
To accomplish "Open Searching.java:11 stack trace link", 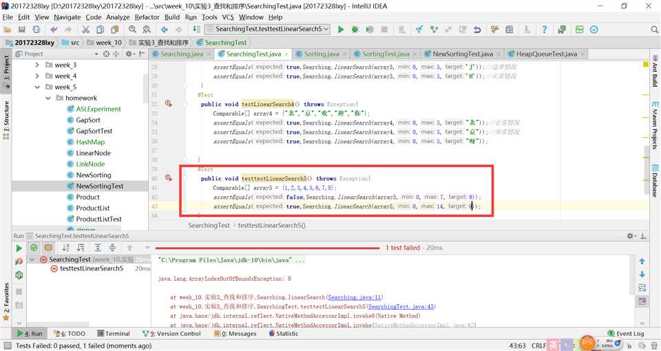I will (x=355, y=297).
